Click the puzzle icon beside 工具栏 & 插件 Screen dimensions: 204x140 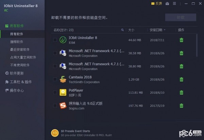(x=7, y=82)
